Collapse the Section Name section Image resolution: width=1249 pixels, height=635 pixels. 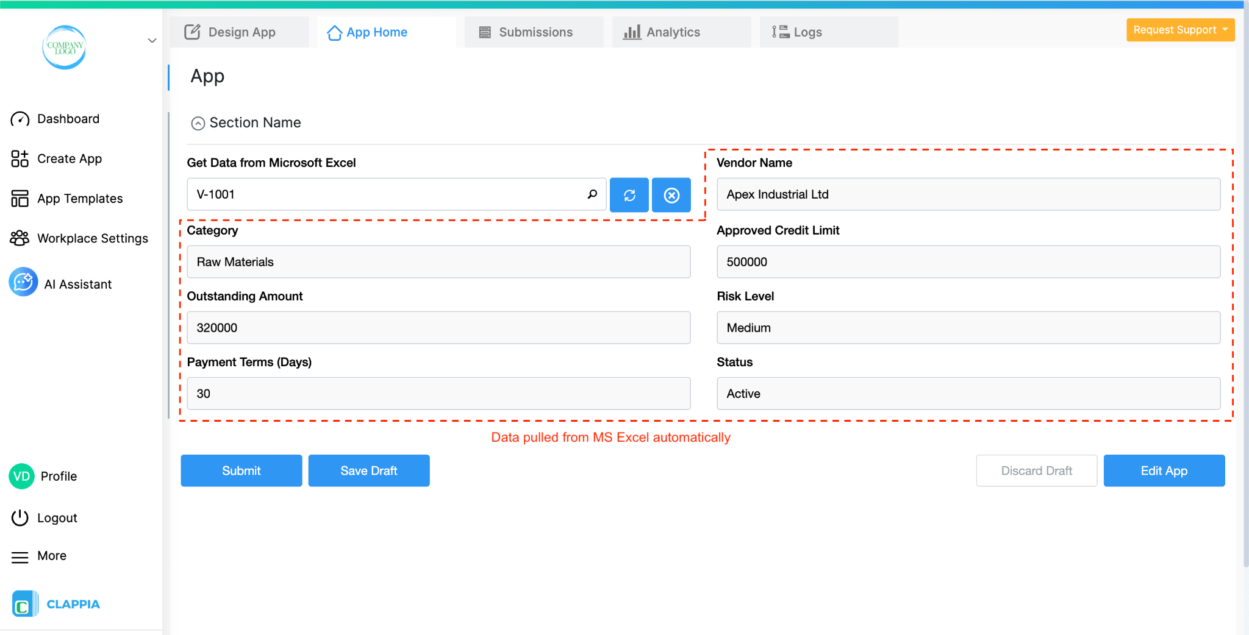coord(198,123)
